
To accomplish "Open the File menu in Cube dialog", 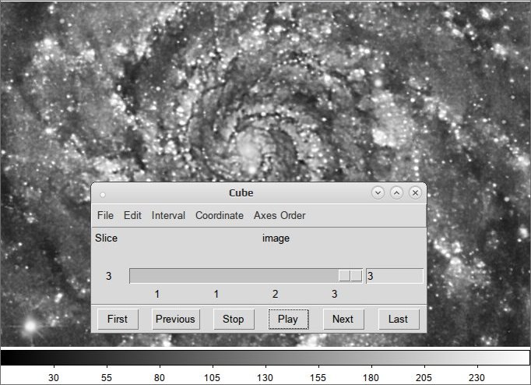I will 105,216.
